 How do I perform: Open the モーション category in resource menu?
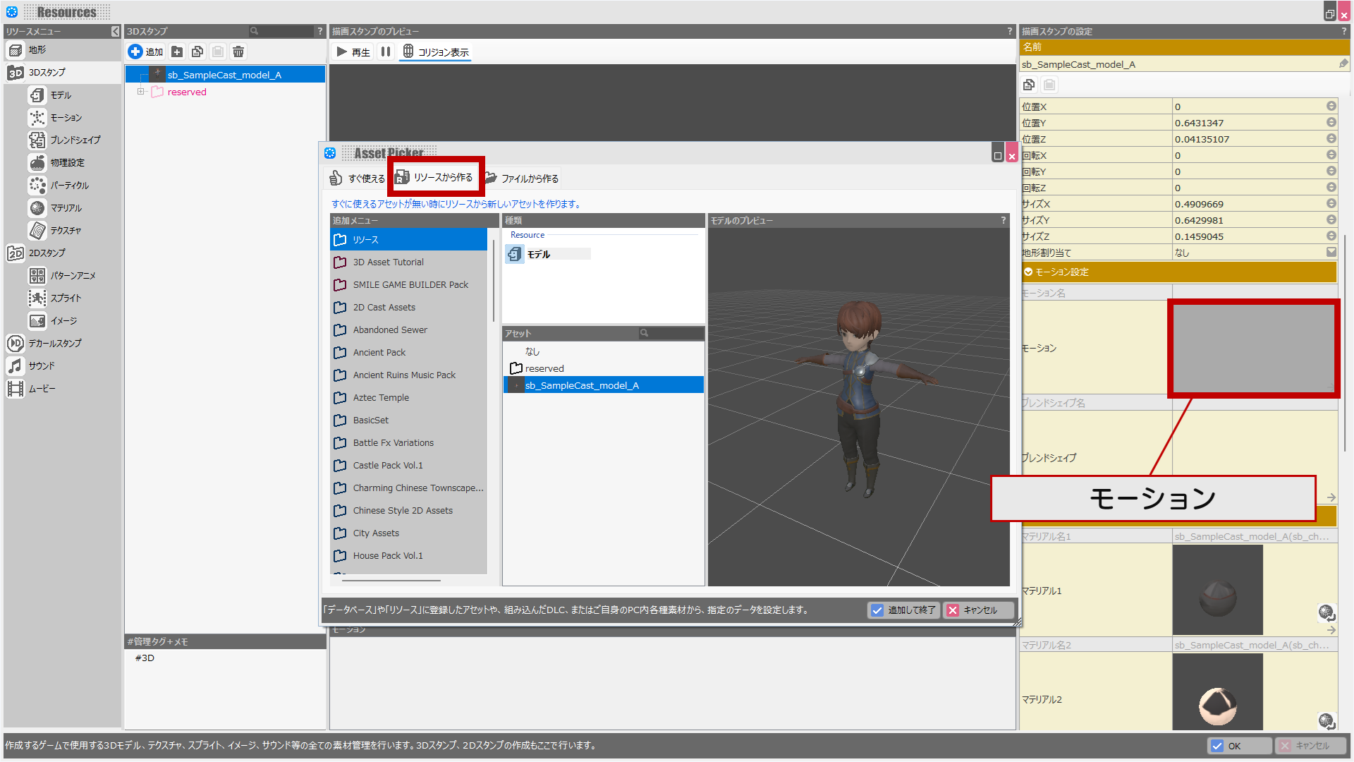pos(65,118)
